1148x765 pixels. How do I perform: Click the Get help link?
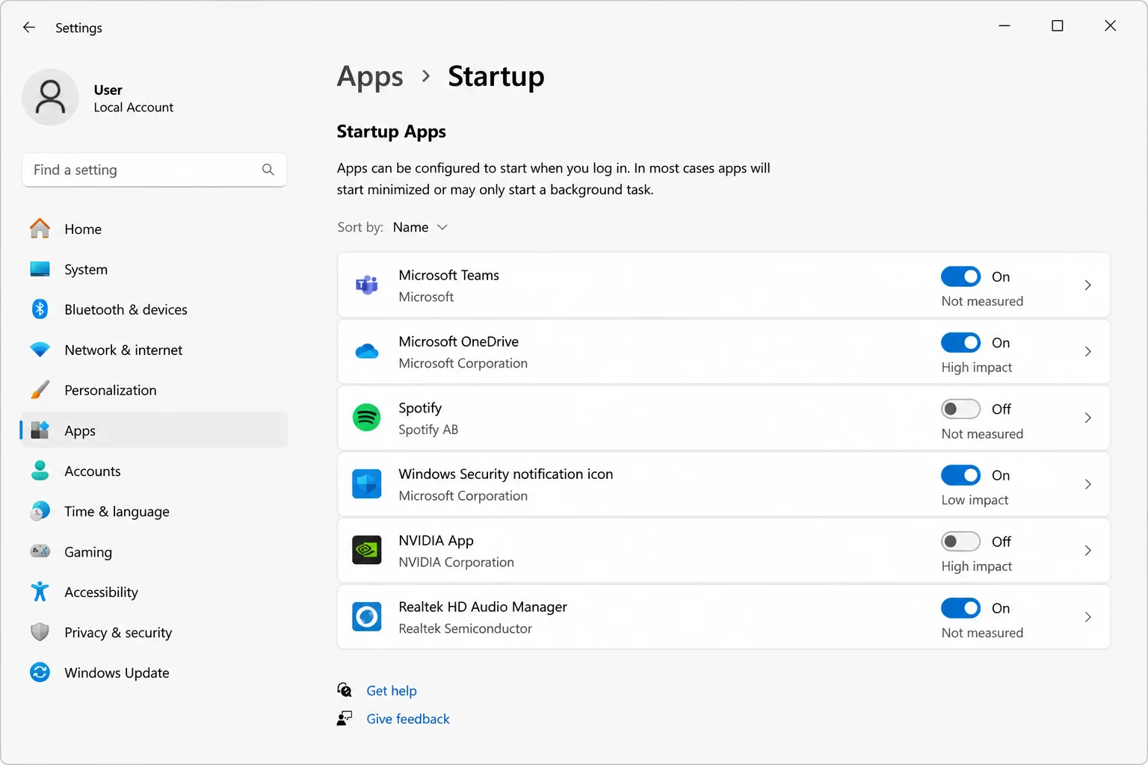[392, 690]
